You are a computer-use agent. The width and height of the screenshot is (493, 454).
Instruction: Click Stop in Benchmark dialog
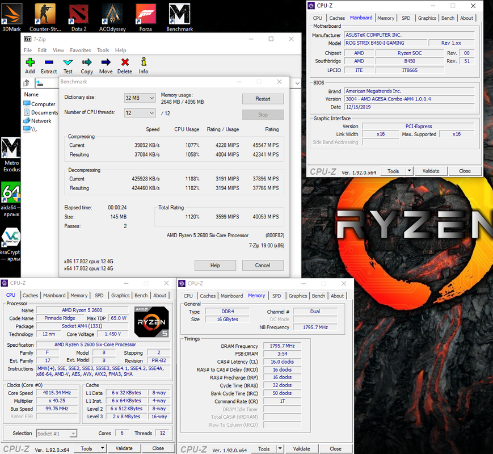263,115
